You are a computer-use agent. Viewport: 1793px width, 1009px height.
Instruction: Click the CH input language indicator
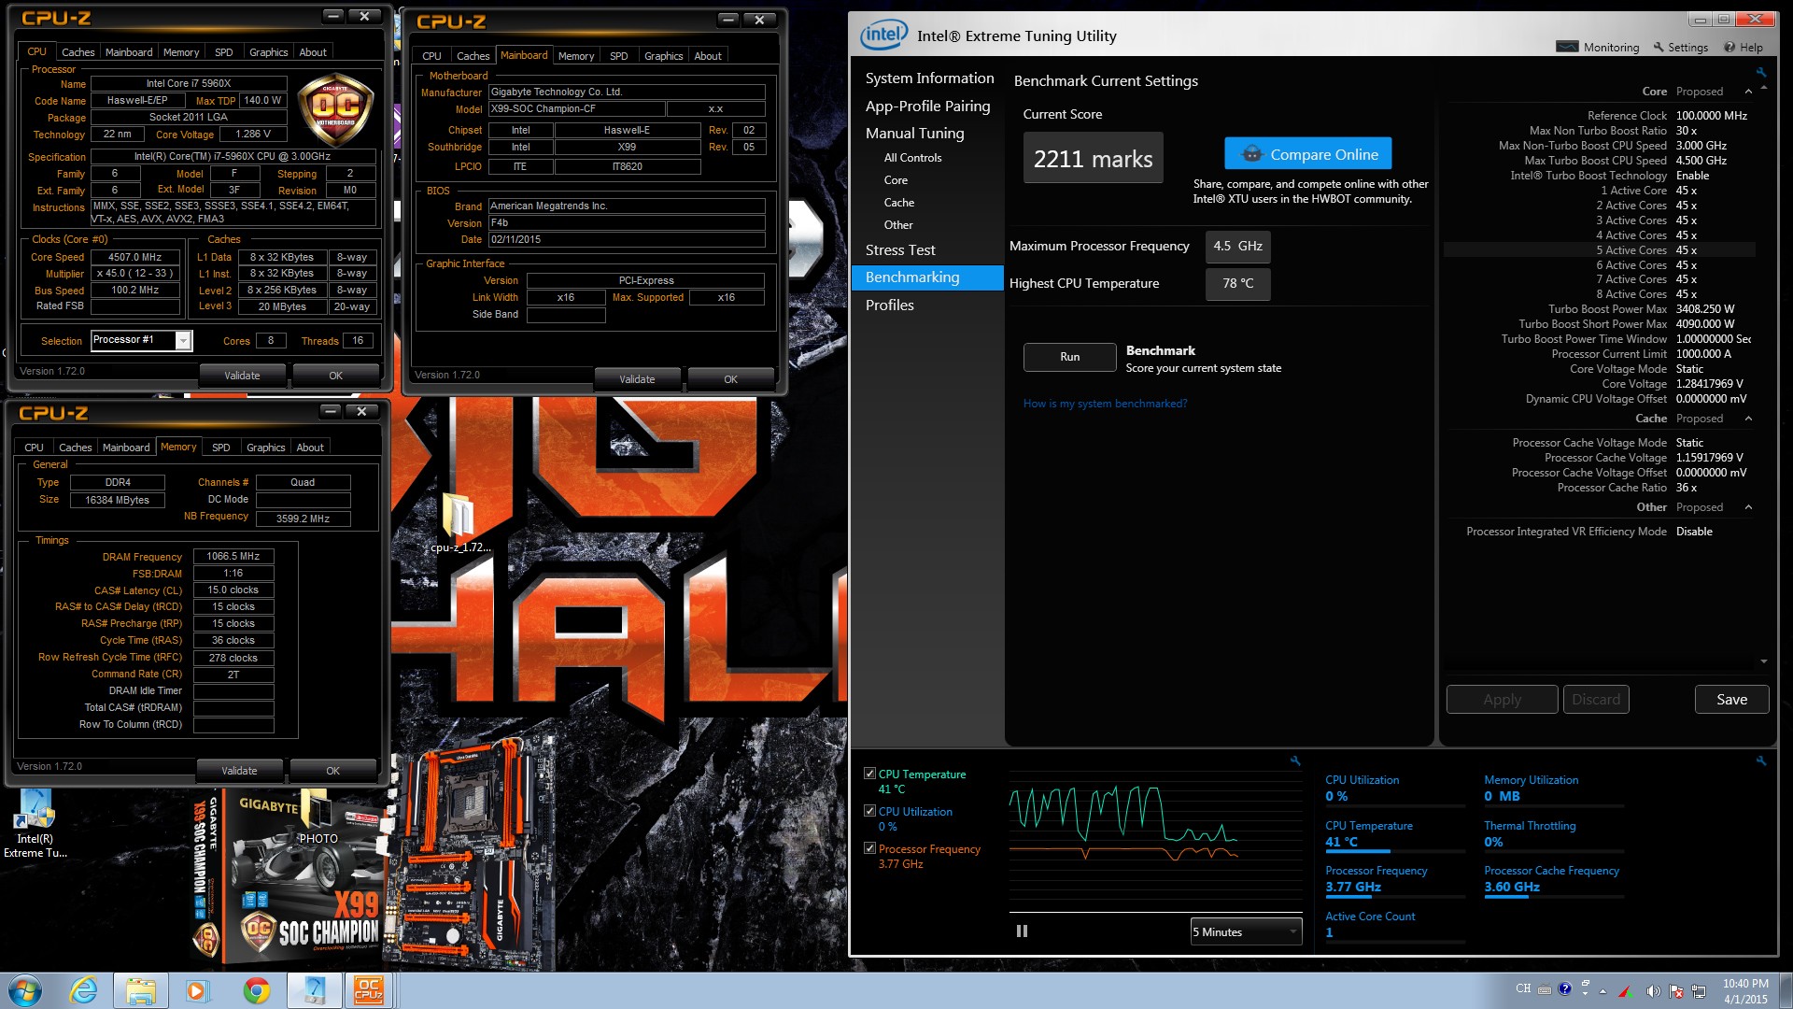1523,988
